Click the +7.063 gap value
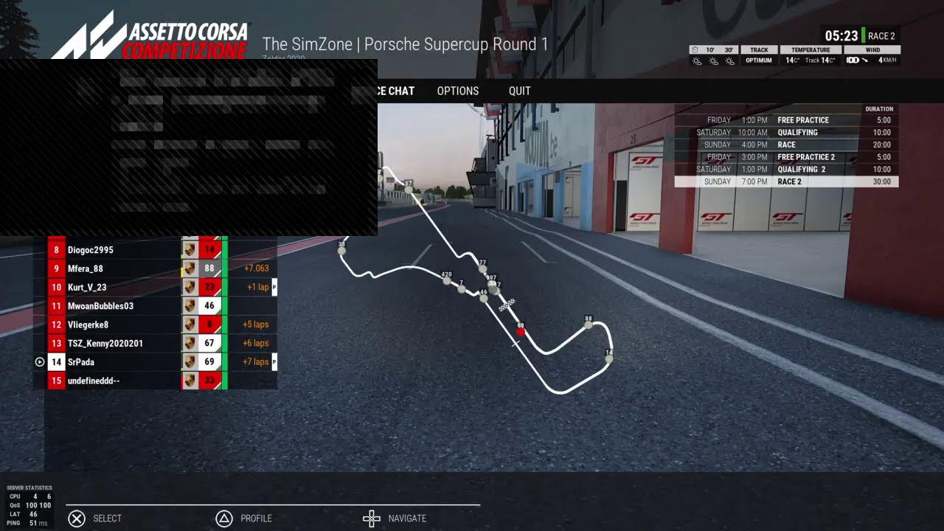 click(x=257, y=268)
